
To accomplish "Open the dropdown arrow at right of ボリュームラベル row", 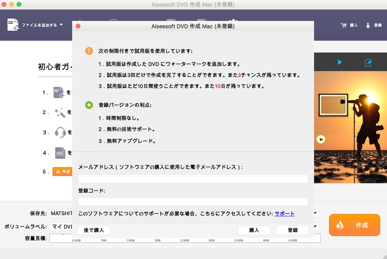I will click(x=316, y=226).
